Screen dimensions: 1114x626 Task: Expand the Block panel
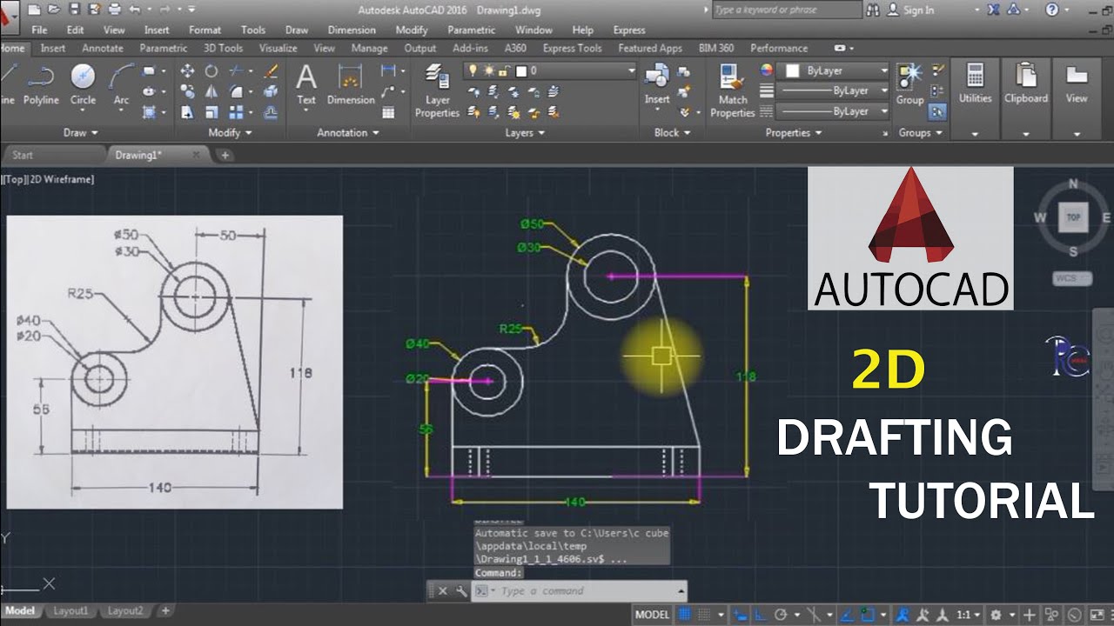pos(672,133)
